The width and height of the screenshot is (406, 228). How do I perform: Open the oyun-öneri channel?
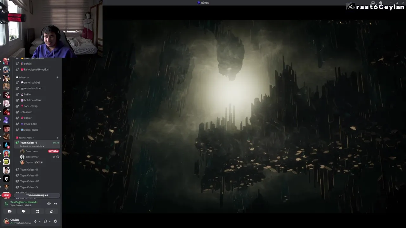[x=36, y=124]
